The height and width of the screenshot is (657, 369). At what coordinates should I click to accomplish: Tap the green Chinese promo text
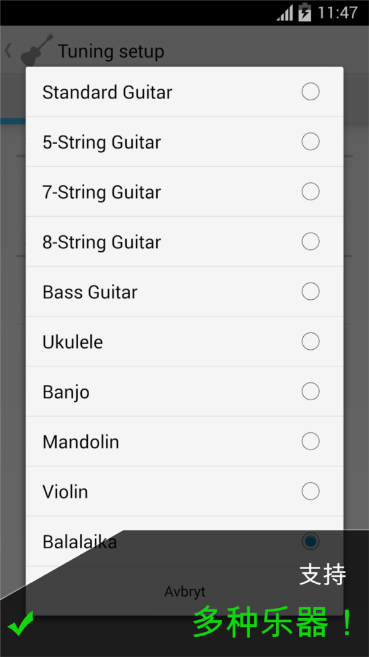point(273,622)
